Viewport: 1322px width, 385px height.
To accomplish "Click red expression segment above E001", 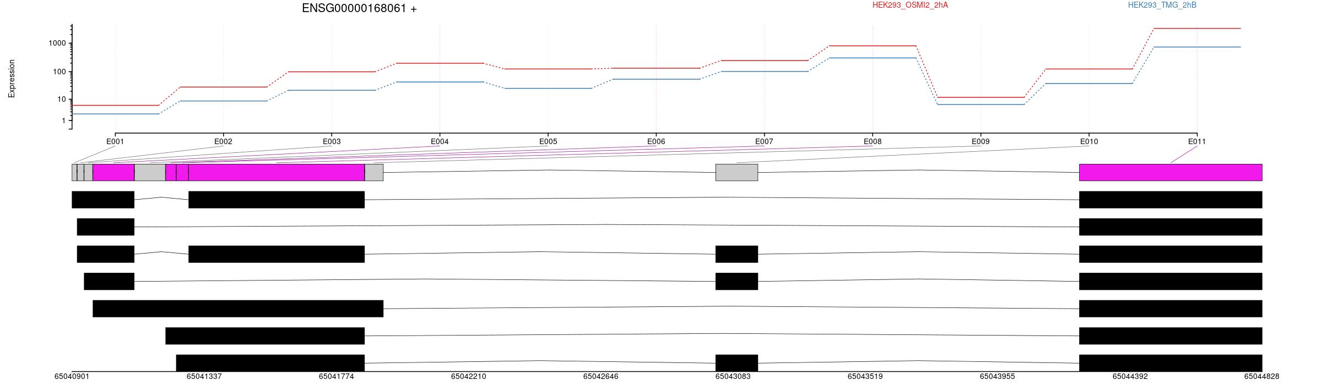I will click(x=115, y=105).
